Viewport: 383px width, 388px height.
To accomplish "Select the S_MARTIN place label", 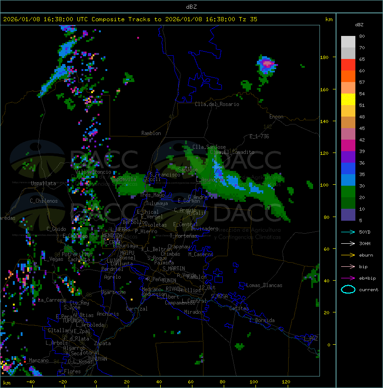I will click(x=174, y=269).
